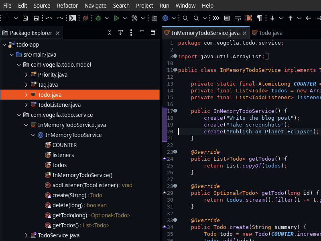Open the New Java Class dropdown arrow
The height and width of the screenshot is (241, 321).
[x=174, y=18]
